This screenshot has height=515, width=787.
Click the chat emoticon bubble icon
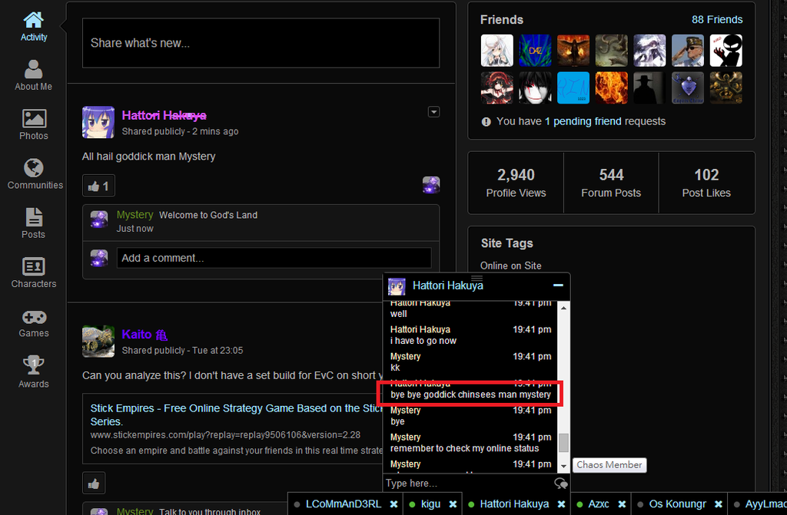pos(560,484)
